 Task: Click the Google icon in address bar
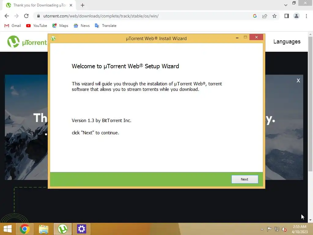tap(255, 16)
